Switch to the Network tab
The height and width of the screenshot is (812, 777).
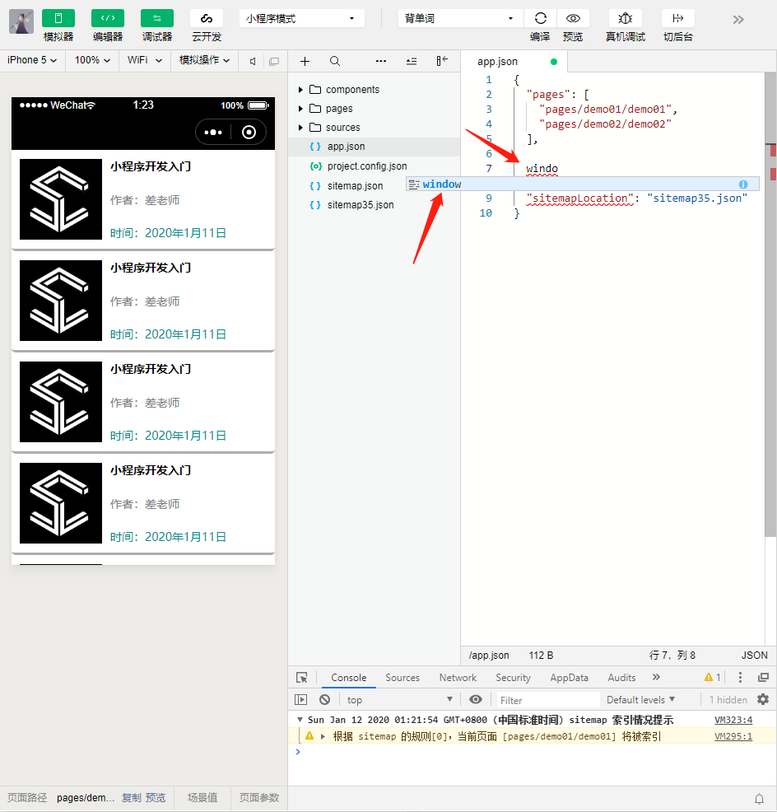pyautogui.click(x=458, y=678)
